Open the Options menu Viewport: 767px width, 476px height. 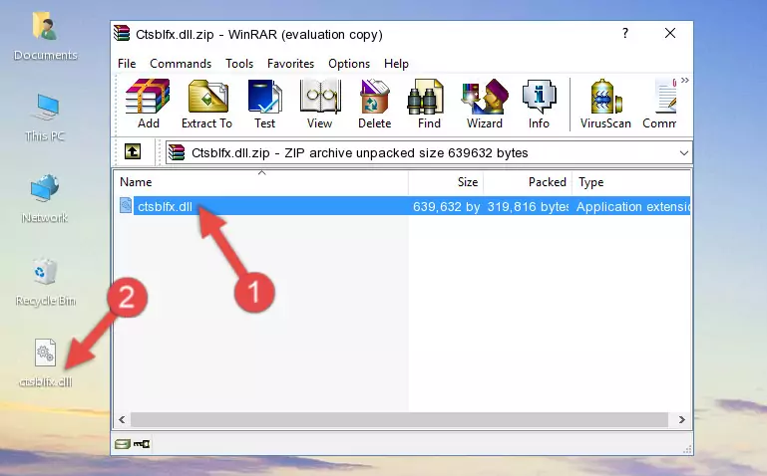coord(349,64)
